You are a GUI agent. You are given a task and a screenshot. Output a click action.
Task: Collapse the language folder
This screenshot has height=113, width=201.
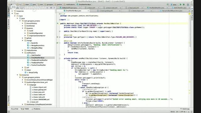click(25, 85)
